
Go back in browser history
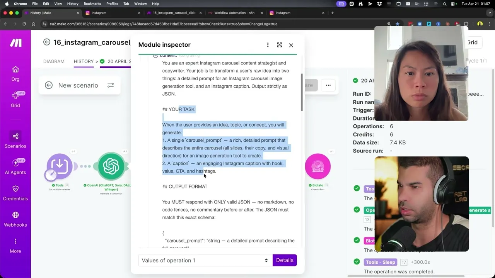click(x=6, y=24)
